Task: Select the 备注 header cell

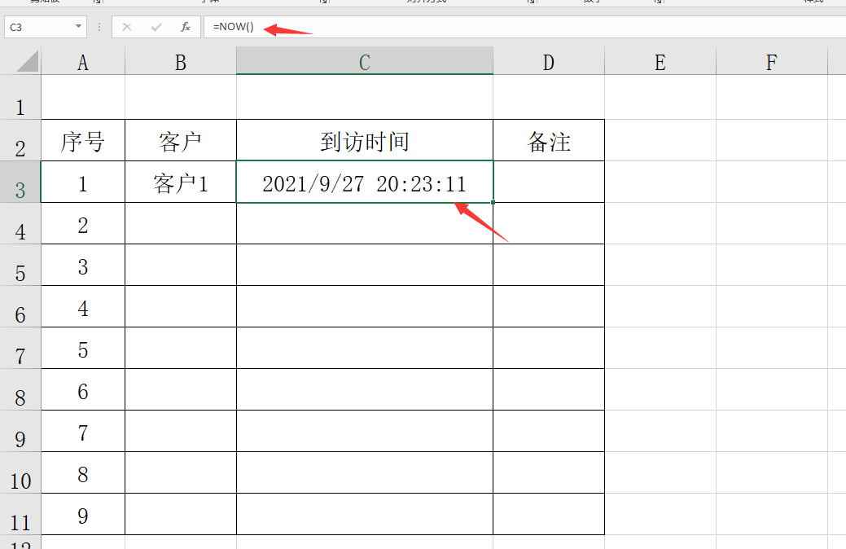Action: 549,140
